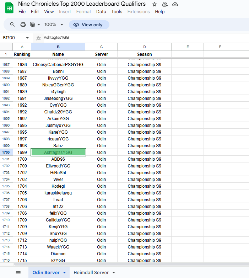
Task: Select row 1700 header
Action: coord(6,152)
